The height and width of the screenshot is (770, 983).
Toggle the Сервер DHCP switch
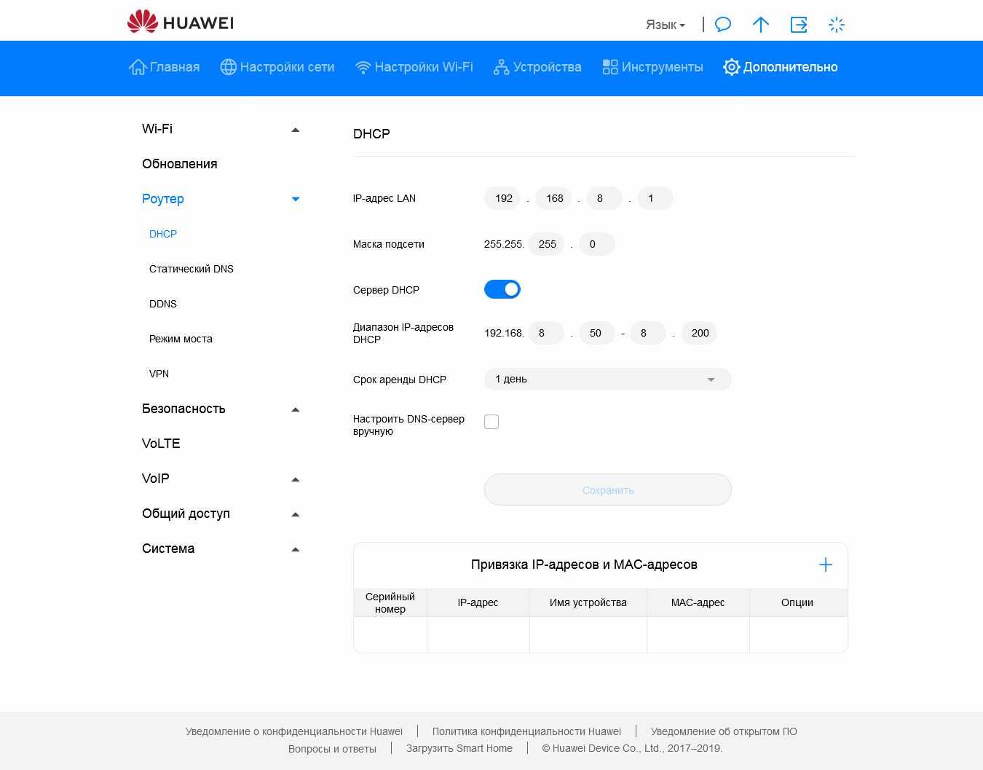502,289
